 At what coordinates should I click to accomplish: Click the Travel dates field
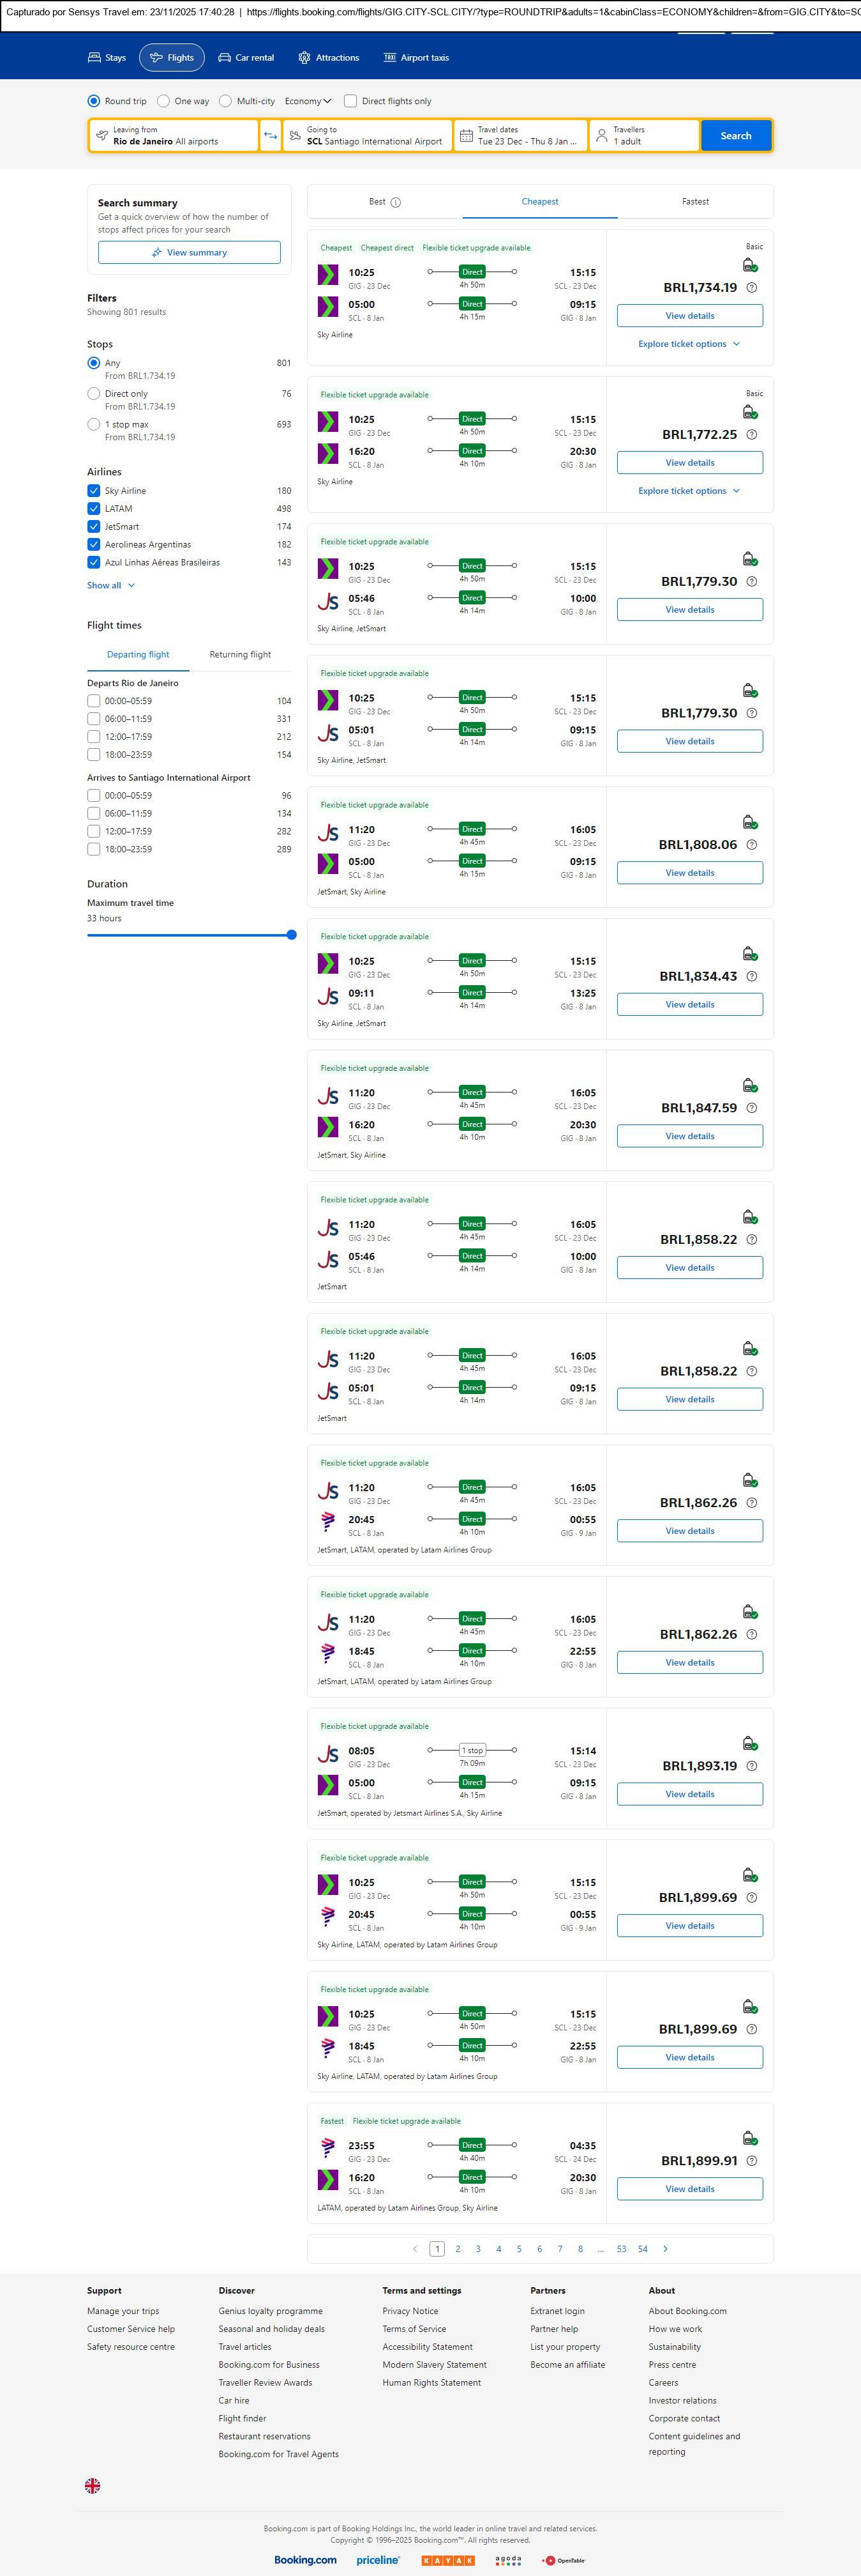(x=520, y=136)
